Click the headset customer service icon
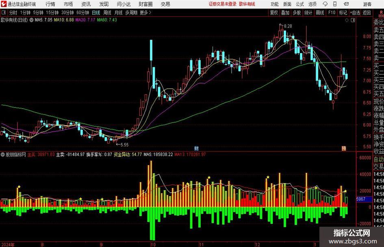Viewport: 384px width, 247px height. pos(325,4)
